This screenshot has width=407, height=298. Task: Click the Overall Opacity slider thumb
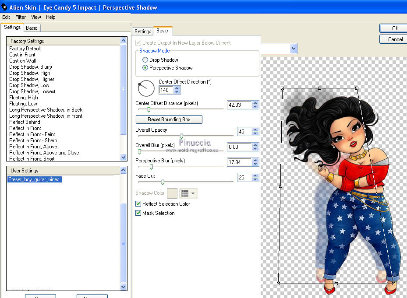181,136
